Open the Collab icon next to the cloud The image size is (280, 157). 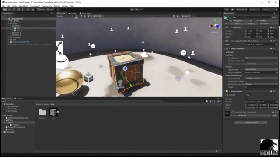(227, 10)
